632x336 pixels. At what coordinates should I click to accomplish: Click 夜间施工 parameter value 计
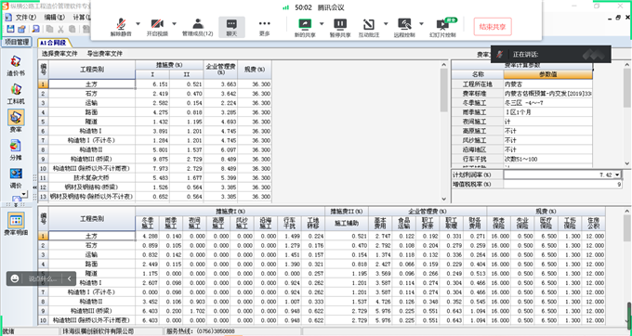point(547,122)
